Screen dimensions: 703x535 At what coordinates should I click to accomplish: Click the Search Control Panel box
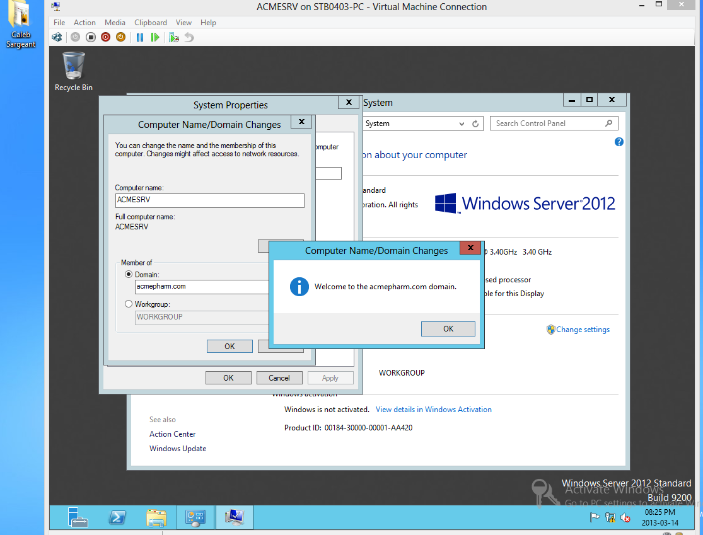(554, 124)
